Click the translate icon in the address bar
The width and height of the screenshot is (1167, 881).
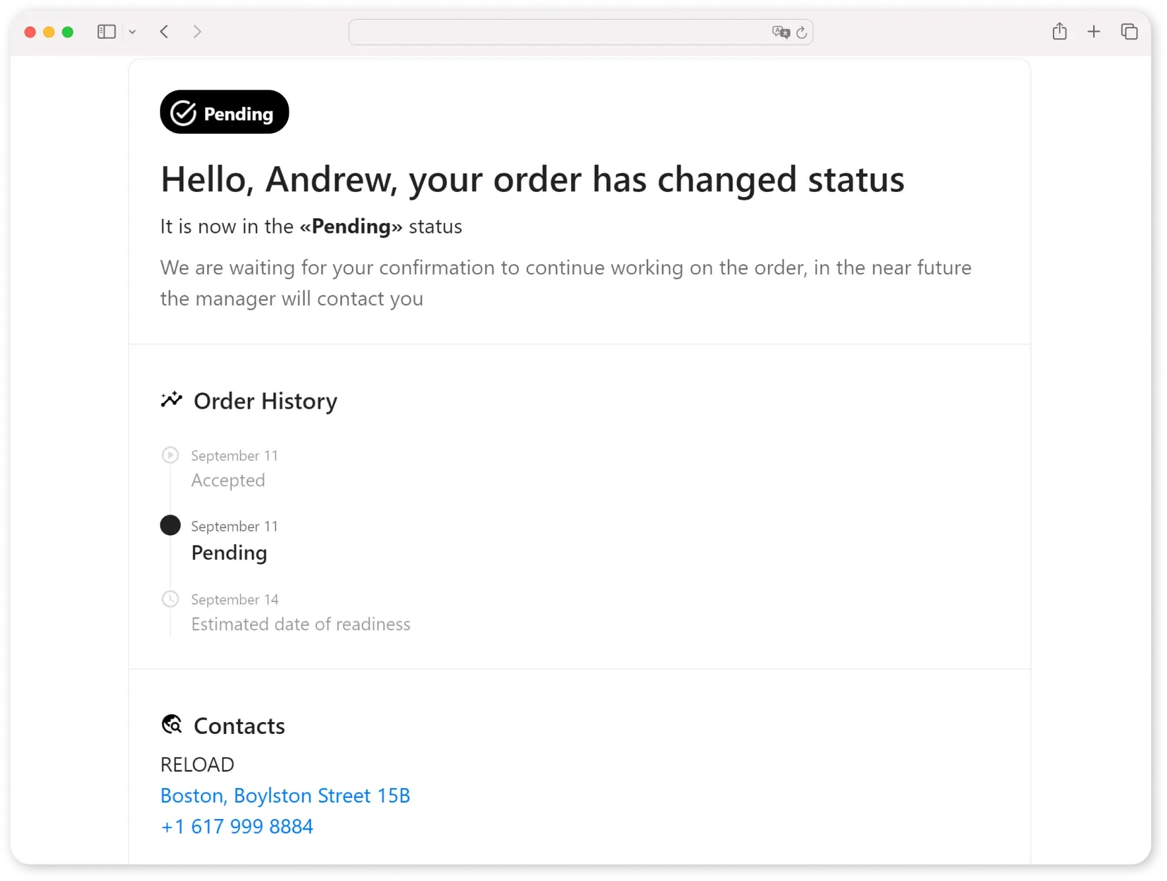click(x=781, y=32)
